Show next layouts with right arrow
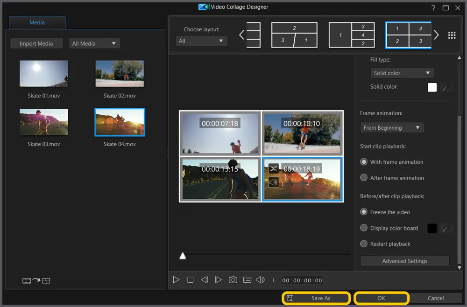Image resolution: width=467 pixels, height=307 pixels. click(x=436, y=35)
